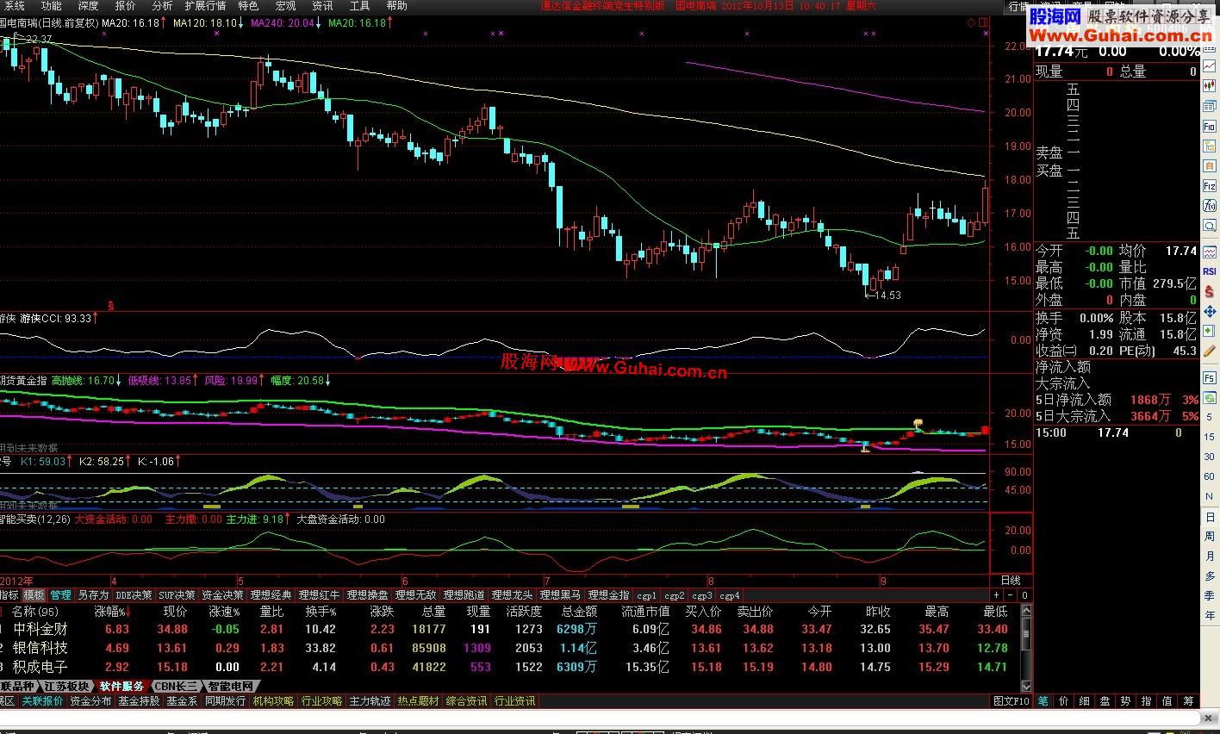The width and height of the screenshot is (1220, 734).
Task: Click the F5 chart switch icon
Action: [1210, 377]
